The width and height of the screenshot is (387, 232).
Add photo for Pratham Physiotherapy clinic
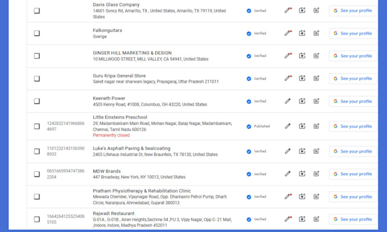[302, 196]
